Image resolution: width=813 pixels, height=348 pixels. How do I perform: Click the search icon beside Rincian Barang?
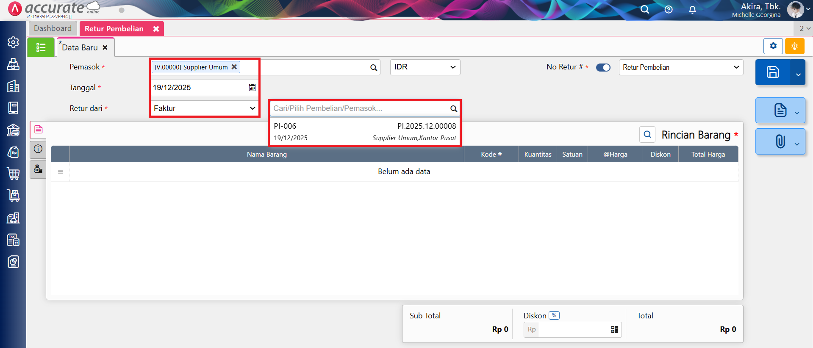(x=647, y=135)
